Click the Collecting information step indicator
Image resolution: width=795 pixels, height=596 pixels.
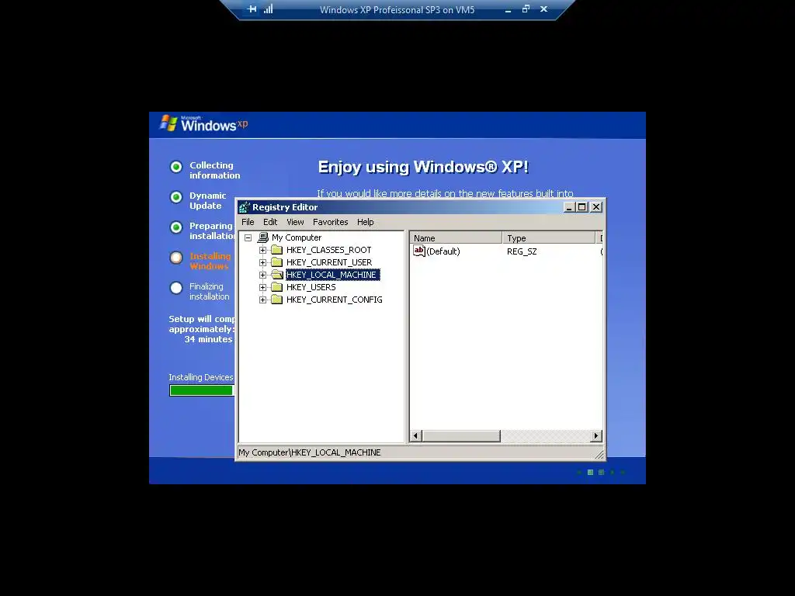tap(176, 167)
